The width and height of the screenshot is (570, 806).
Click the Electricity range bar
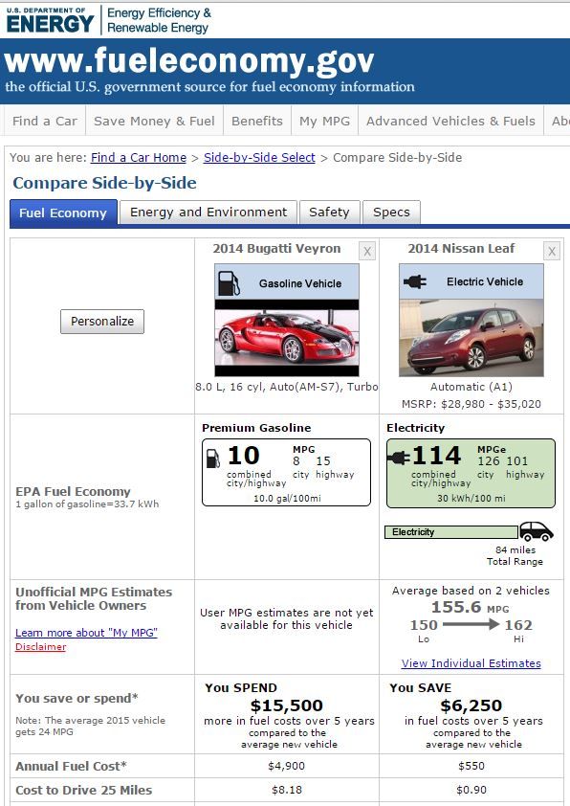click(x=451, y=532)
